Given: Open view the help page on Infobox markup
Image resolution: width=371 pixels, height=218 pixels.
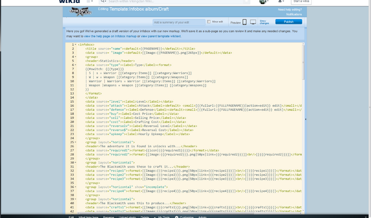Looking at the screenshot, I should (110, 36).
